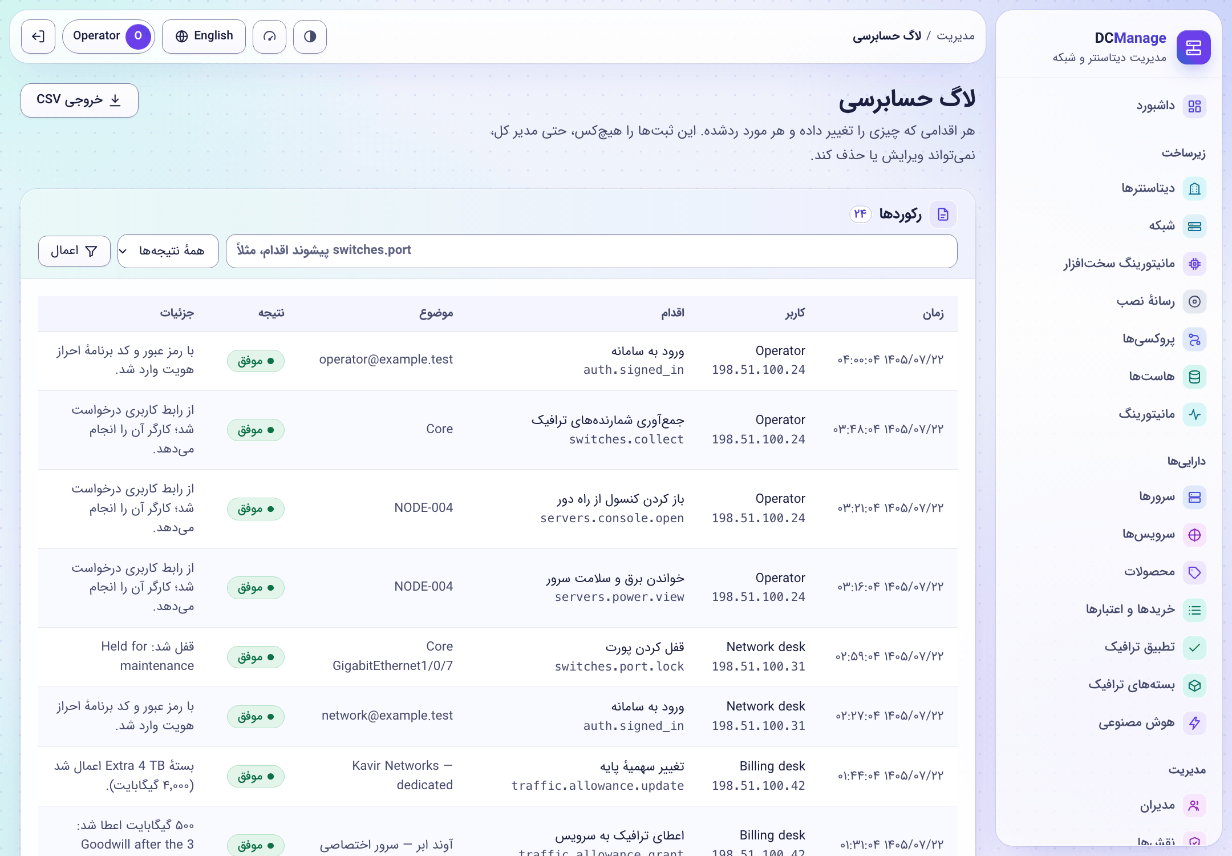The width and height of the screenshot is (1232, 856).
Task: Click مدیریت breadcrumb link
Action: 955,36
